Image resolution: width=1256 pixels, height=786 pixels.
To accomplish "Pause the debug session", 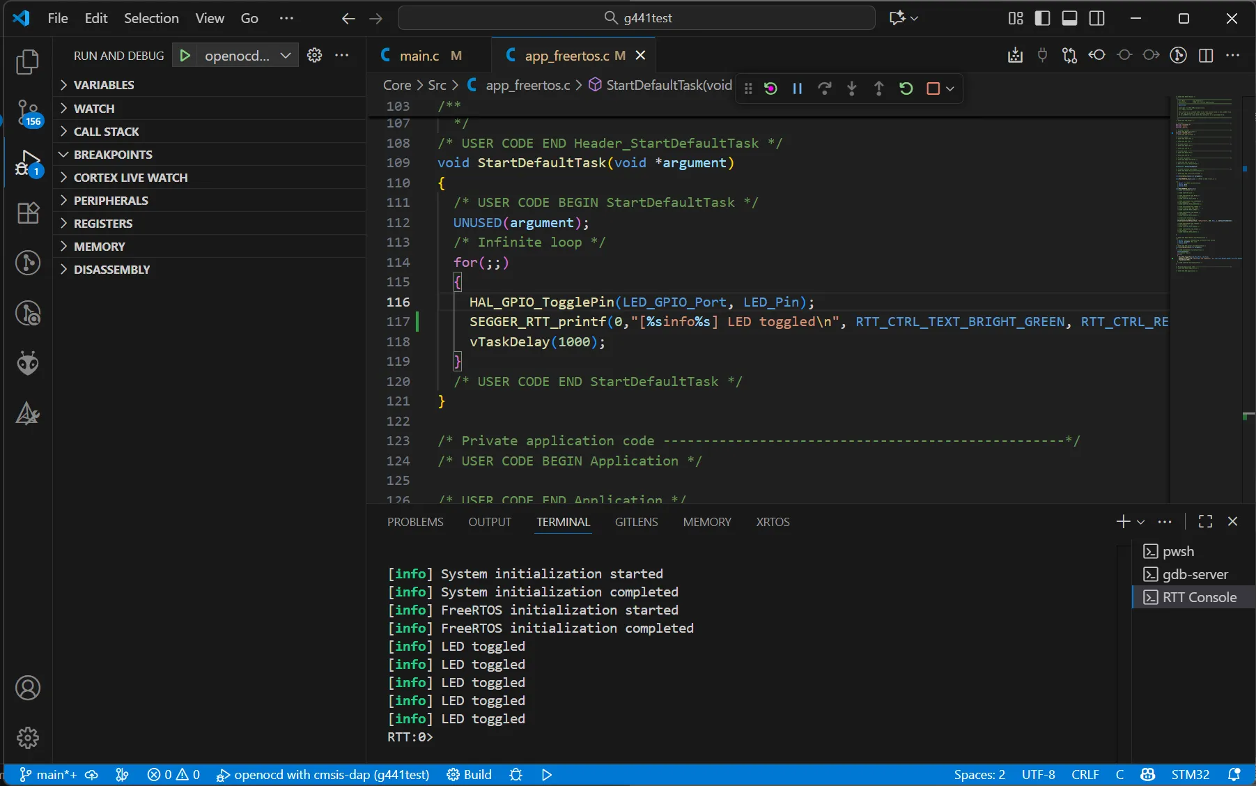I will click(x=798, y=88).
